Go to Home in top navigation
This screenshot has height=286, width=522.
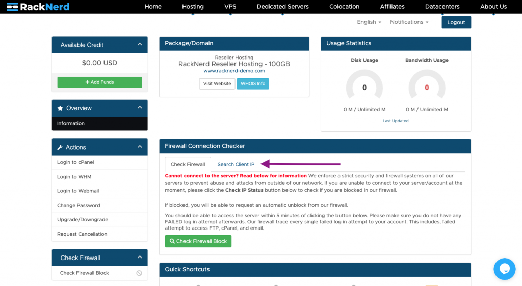pos(153,7)
